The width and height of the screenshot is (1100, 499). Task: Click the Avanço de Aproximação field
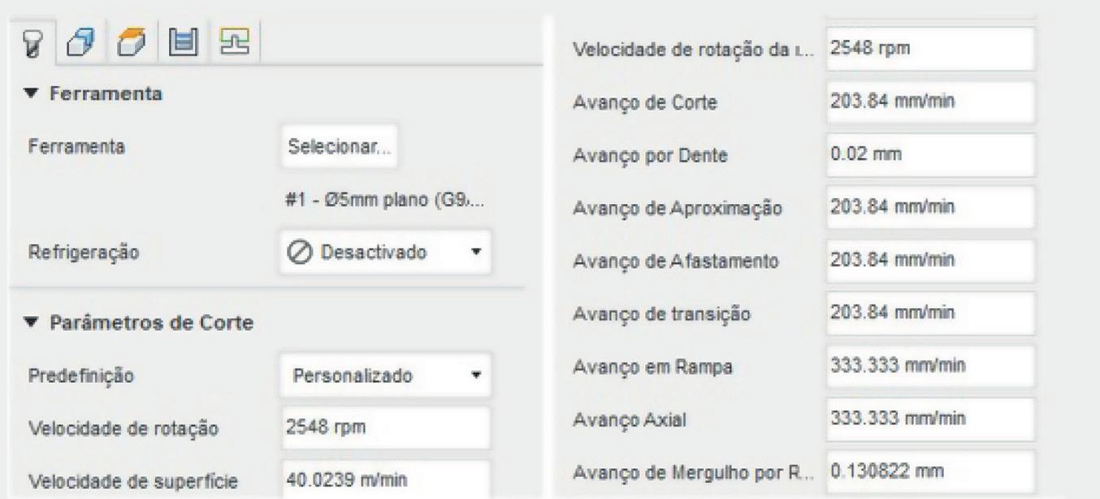coord(930,206)
